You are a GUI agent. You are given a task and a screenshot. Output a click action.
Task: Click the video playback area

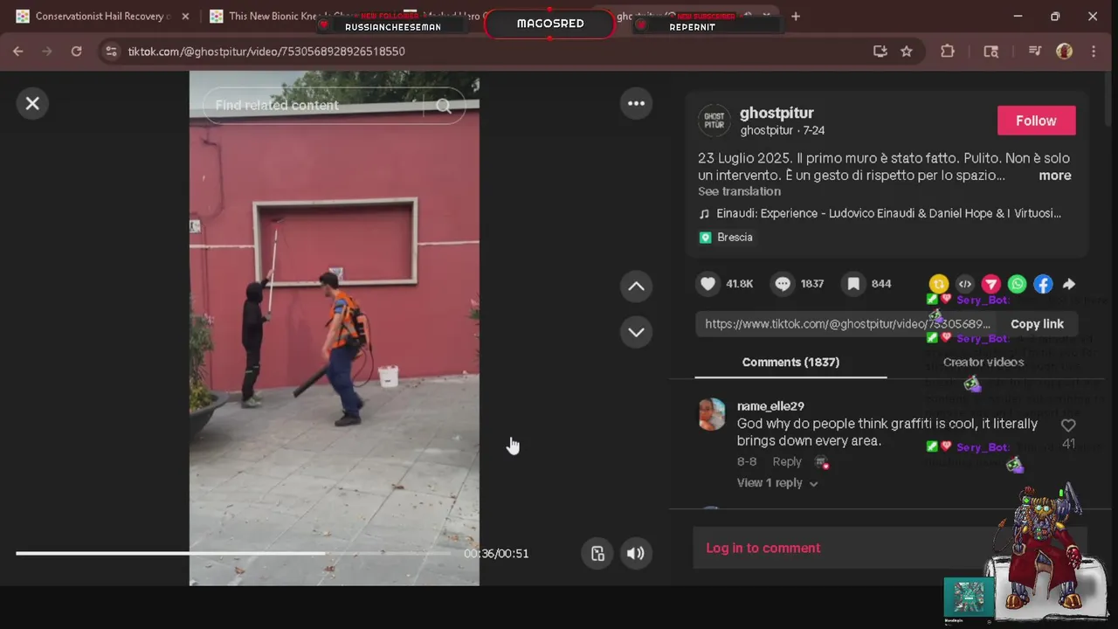coord(334,328)
